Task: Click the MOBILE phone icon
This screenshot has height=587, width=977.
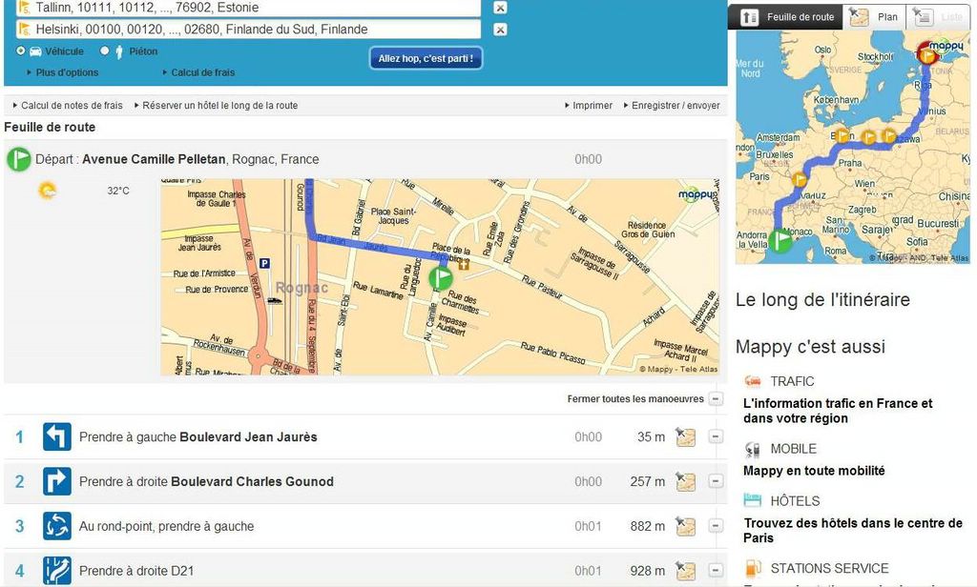Action: click(753, 449)
